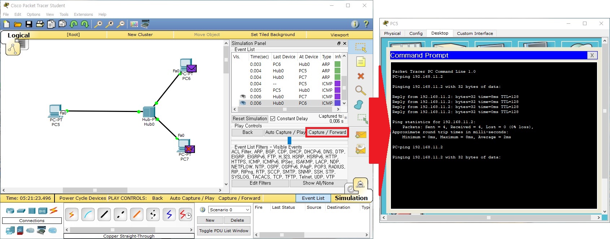Click Power Cycle Devices
The width and height of the screenshot is (610, 239).
pos(83,198)
